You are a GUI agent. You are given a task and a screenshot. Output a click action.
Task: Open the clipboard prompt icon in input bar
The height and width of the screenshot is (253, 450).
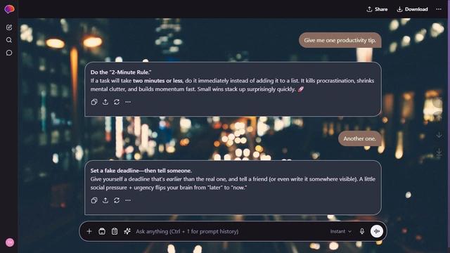pos(115,231)
